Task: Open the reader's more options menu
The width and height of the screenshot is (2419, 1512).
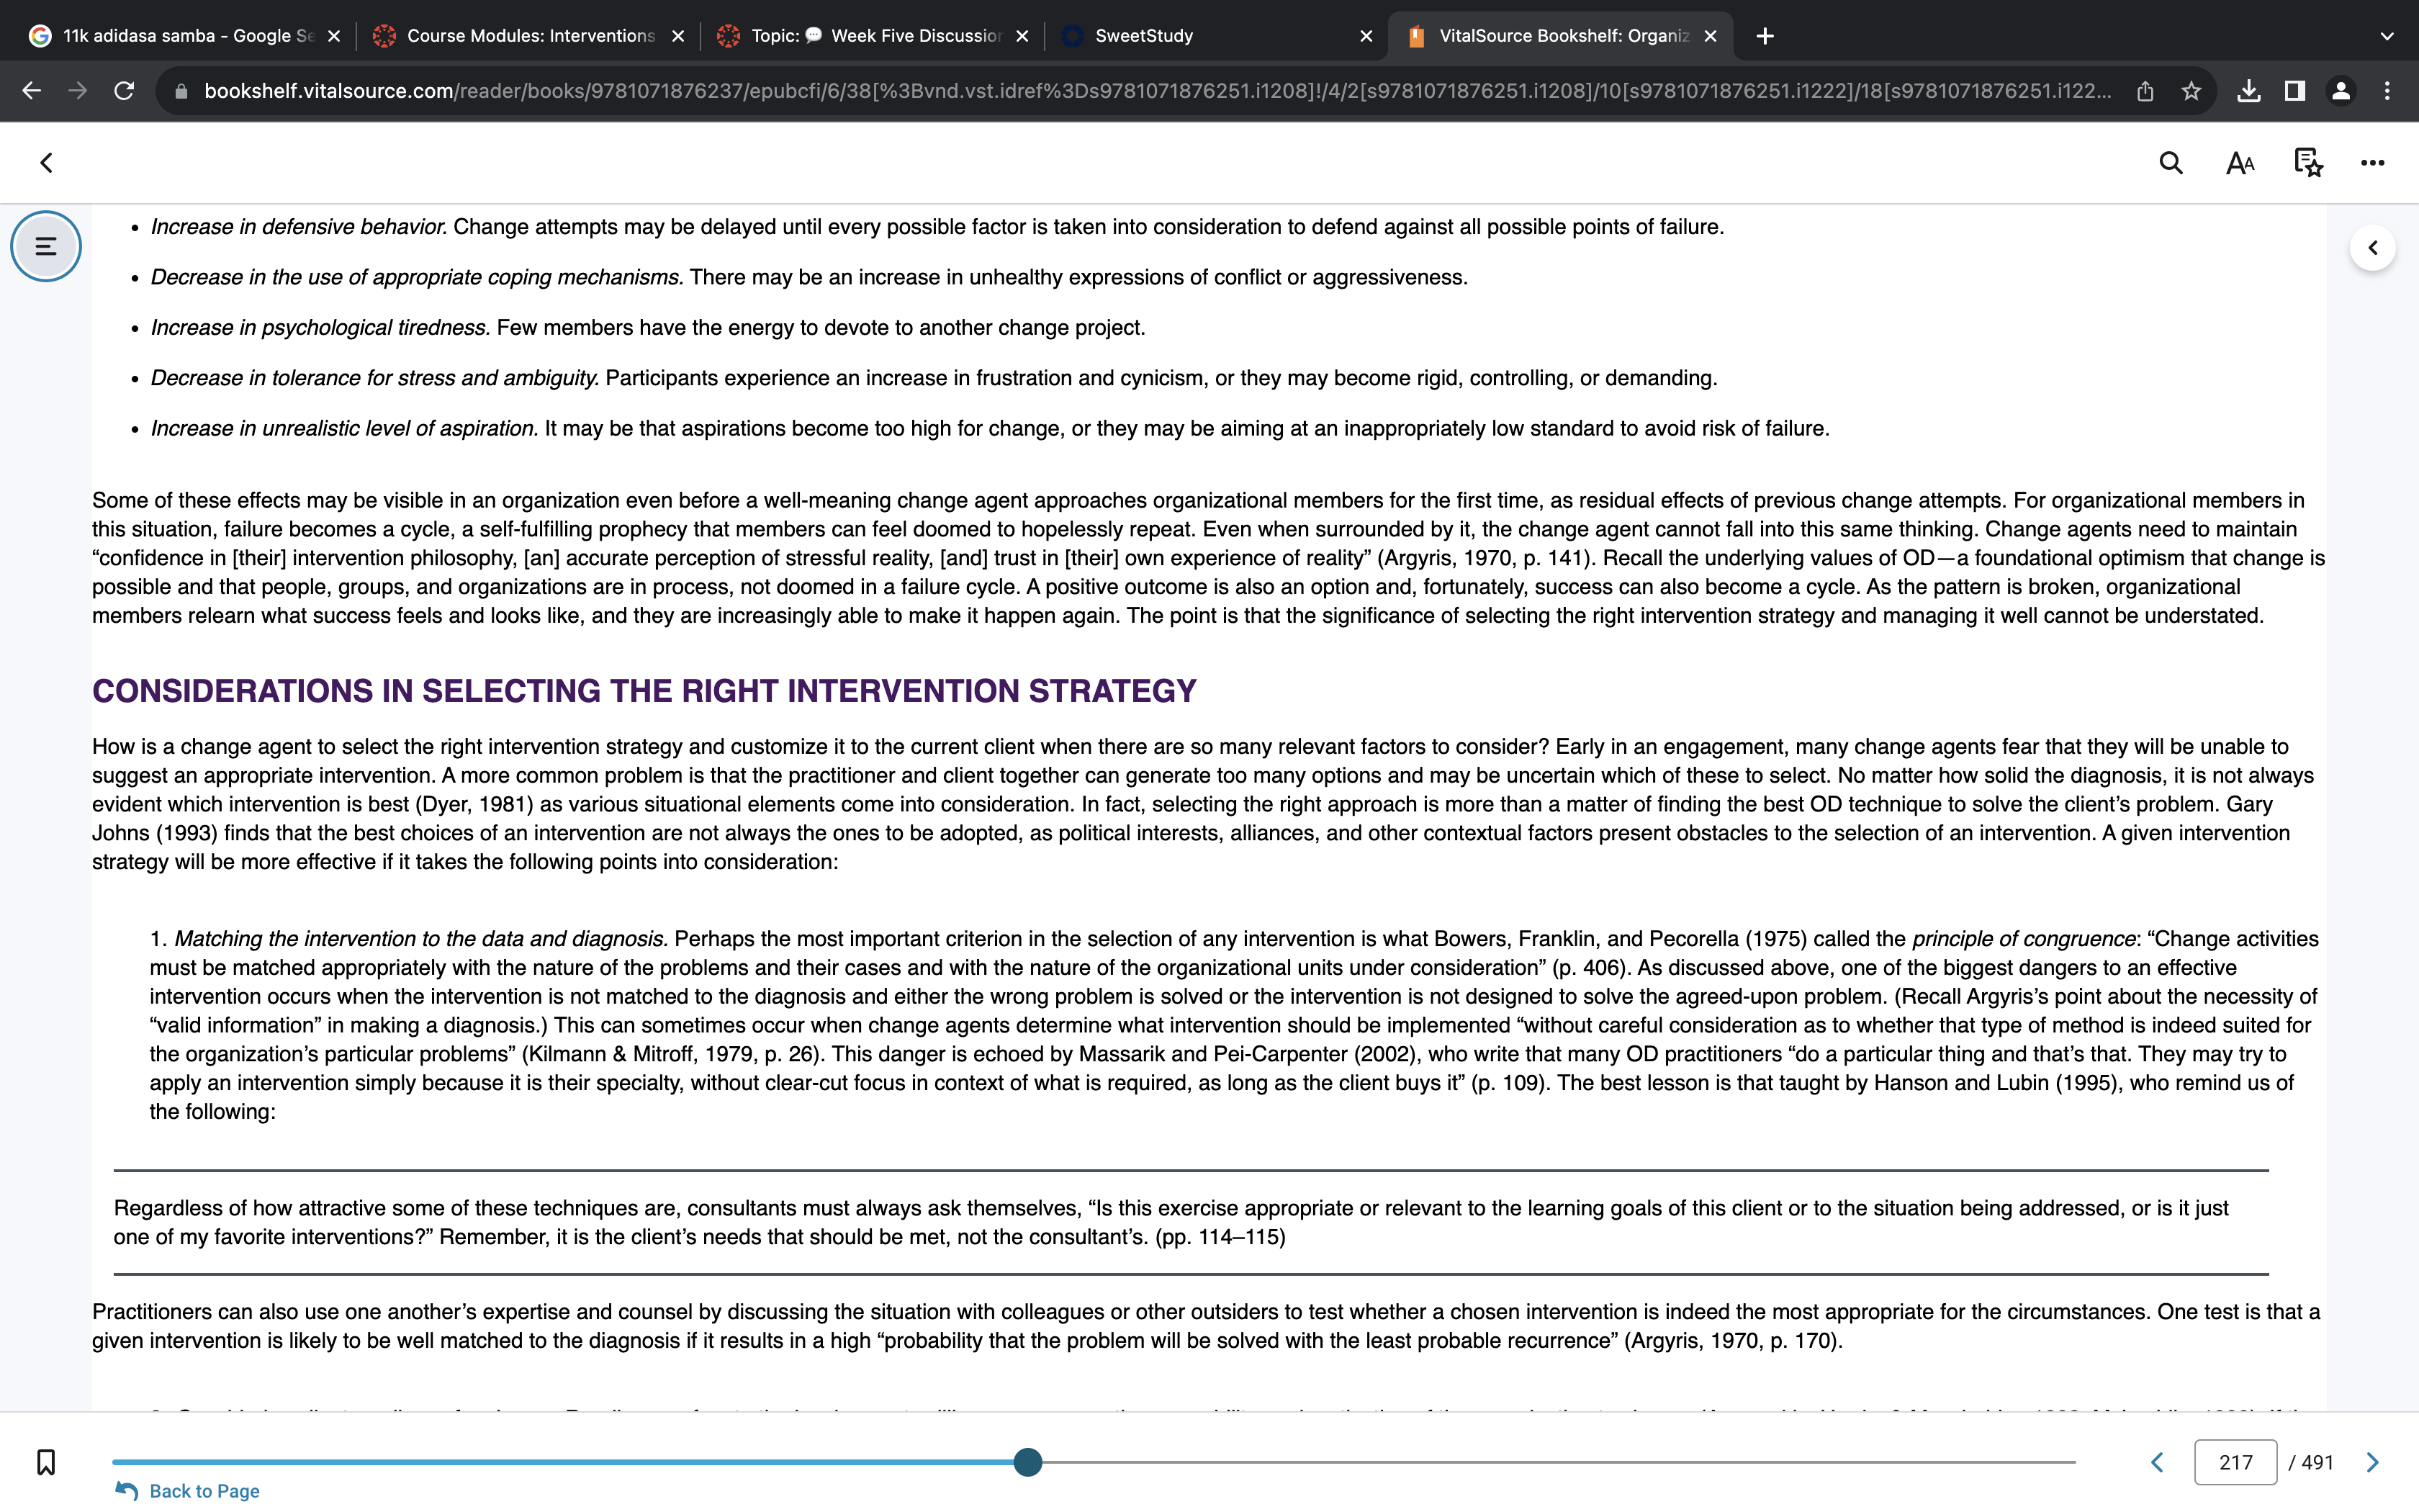Action: click(x=2372, y=163)
